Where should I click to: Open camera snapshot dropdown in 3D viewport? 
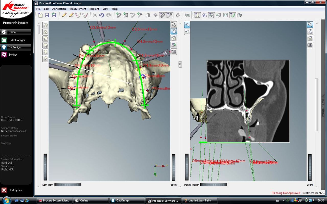coord(174,52)
